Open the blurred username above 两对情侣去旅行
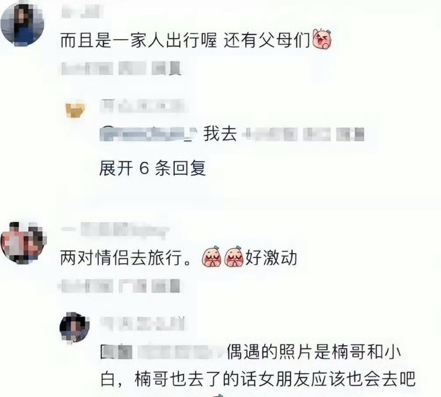Image resolution: width=441 pixels, height=397 pixels. [x=115, y=229]
